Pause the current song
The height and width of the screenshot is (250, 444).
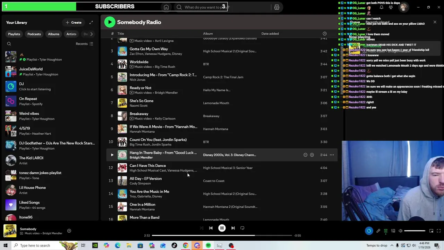tap(222, 228)
